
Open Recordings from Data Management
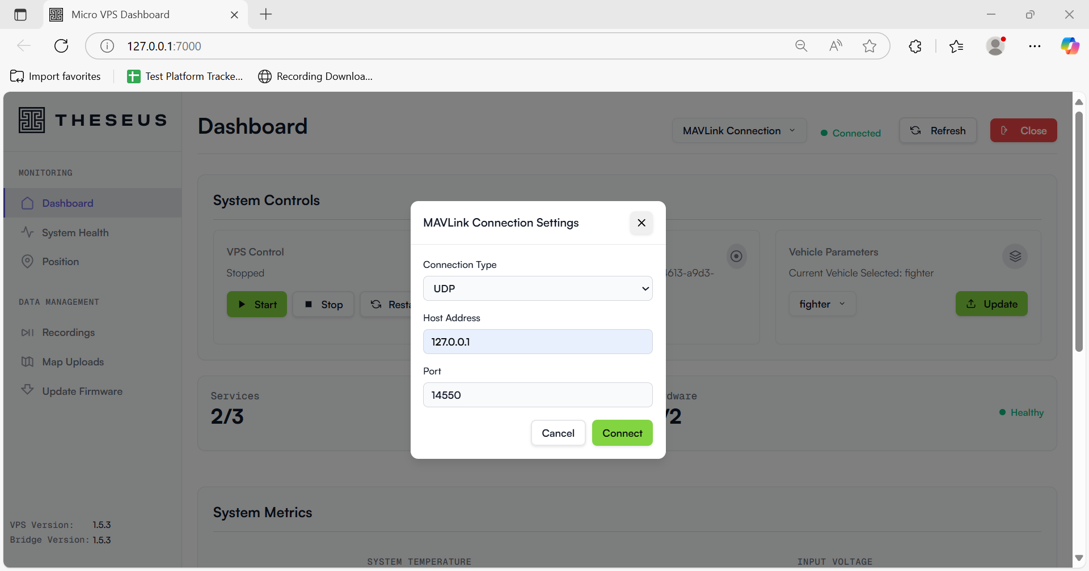[68, 333]
